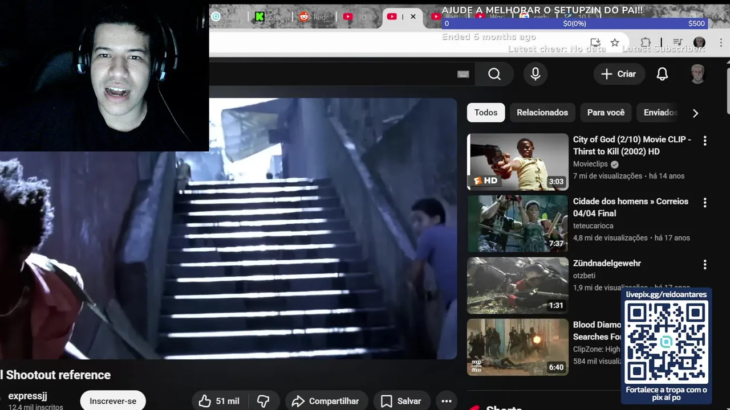This screenshot has width=730, height=410.
Task: Open Zündnadelgewehr video thumbnail
Action: (518, 286)
